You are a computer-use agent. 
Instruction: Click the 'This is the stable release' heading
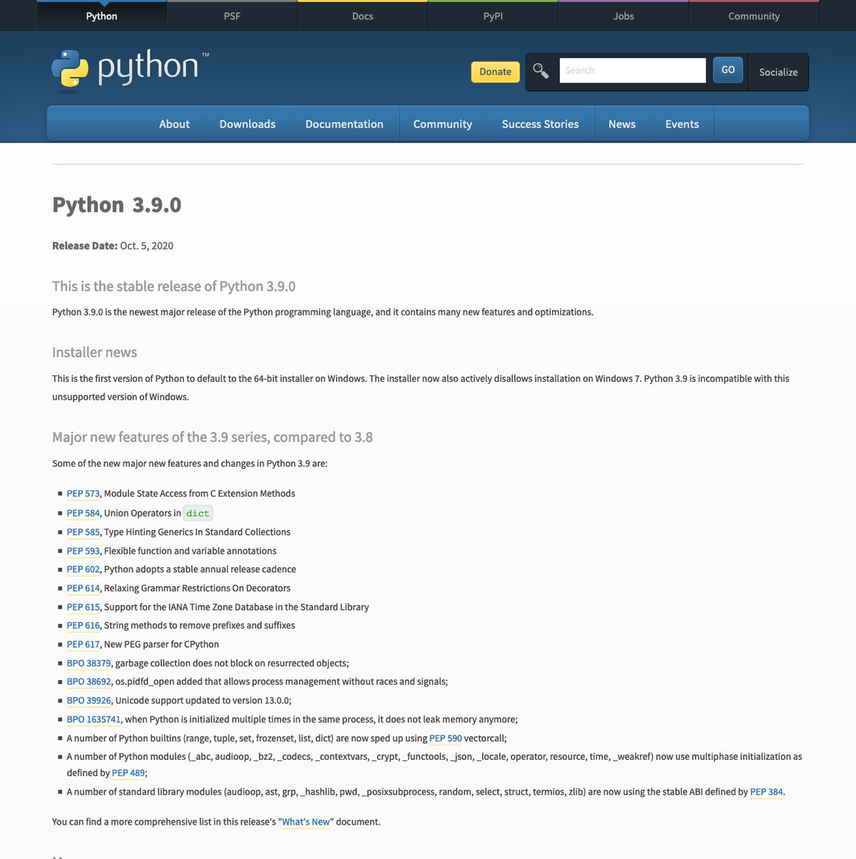pyautogui.click(x=173, y=286)
